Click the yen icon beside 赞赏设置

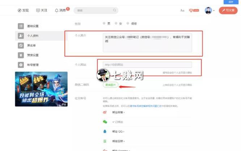(21, 55)
